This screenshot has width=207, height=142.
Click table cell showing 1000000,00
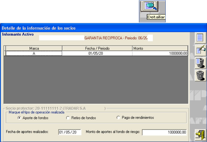point(160,53)
